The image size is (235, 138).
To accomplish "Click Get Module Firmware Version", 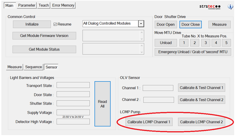I will coord(44,36).
